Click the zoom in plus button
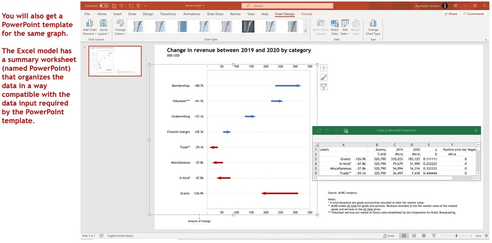Screen dimensions: 492x243 471,236
